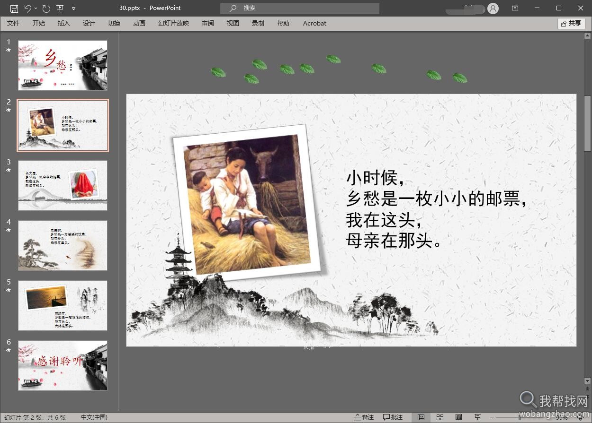Select the mother and child painting on slide
592x423 pixels.
248,203
